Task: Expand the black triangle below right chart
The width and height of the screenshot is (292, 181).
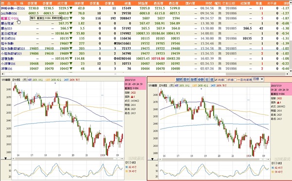Action: (x=152, y=159)
